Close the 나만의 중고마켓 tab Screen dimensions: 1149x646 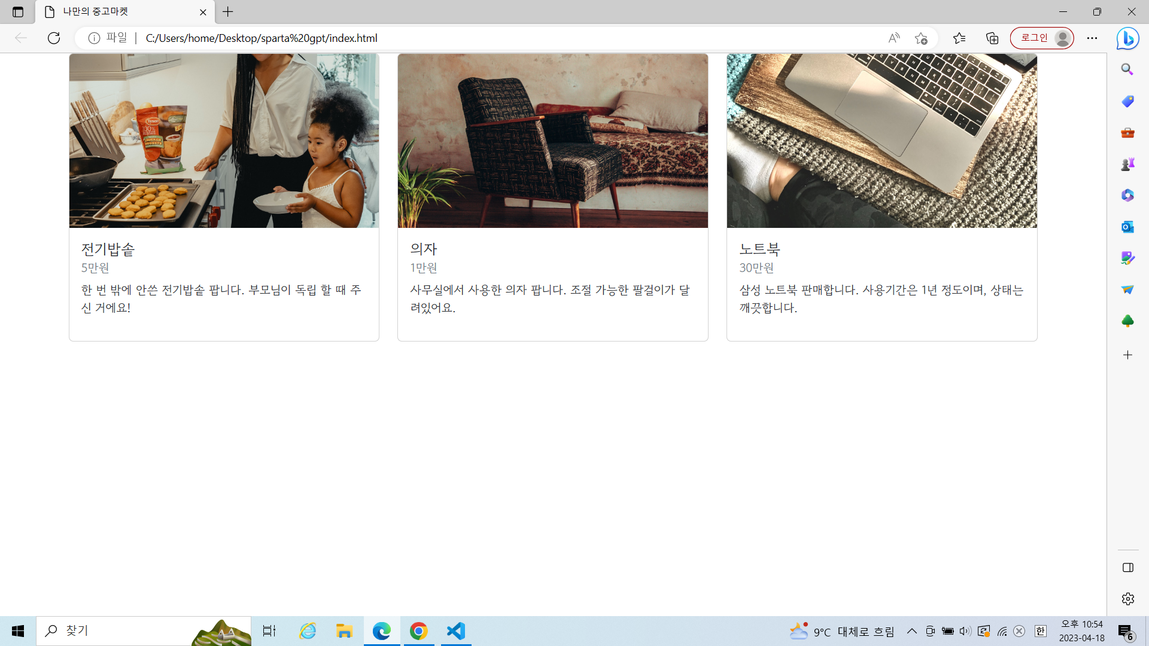pyautogui.click(x=203, y=12)
